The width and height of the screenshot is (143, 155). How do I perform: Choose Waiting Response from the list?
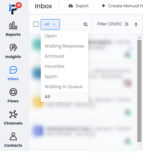point(65,46)
